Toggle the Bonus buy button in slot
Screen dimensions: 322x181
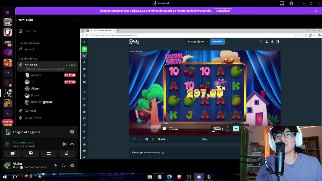coord(155,128)
